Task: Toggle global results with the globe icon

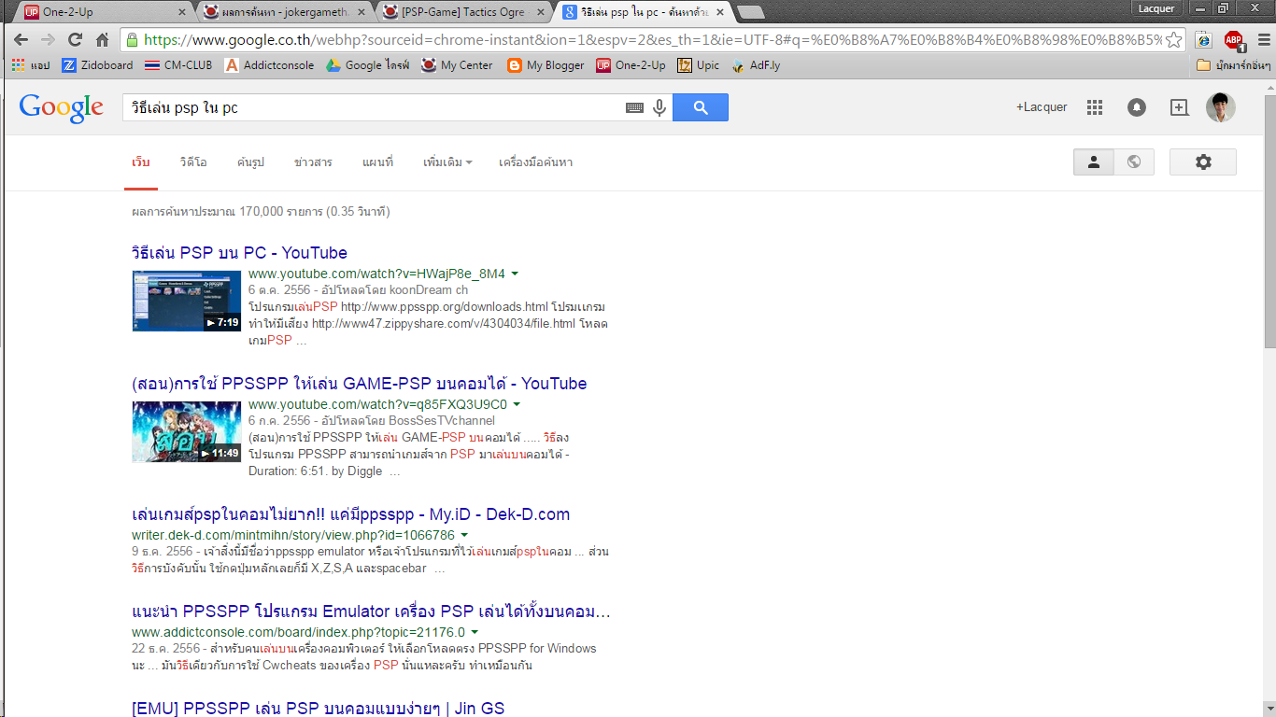Action: click(1134, 162)
